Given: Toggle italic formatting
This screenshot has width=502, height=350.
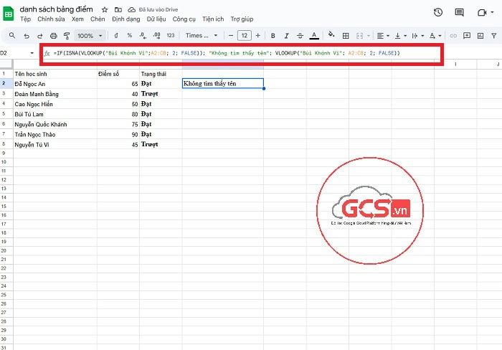Looking at the screenshot, I should [x=286, y=35].
